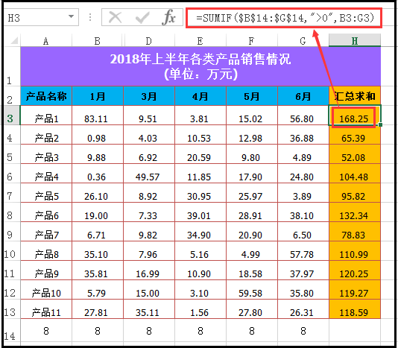Select cell with value 0.36
Image resolution: width=398 pixels, height=348 pixels.
tap(98, 174)
